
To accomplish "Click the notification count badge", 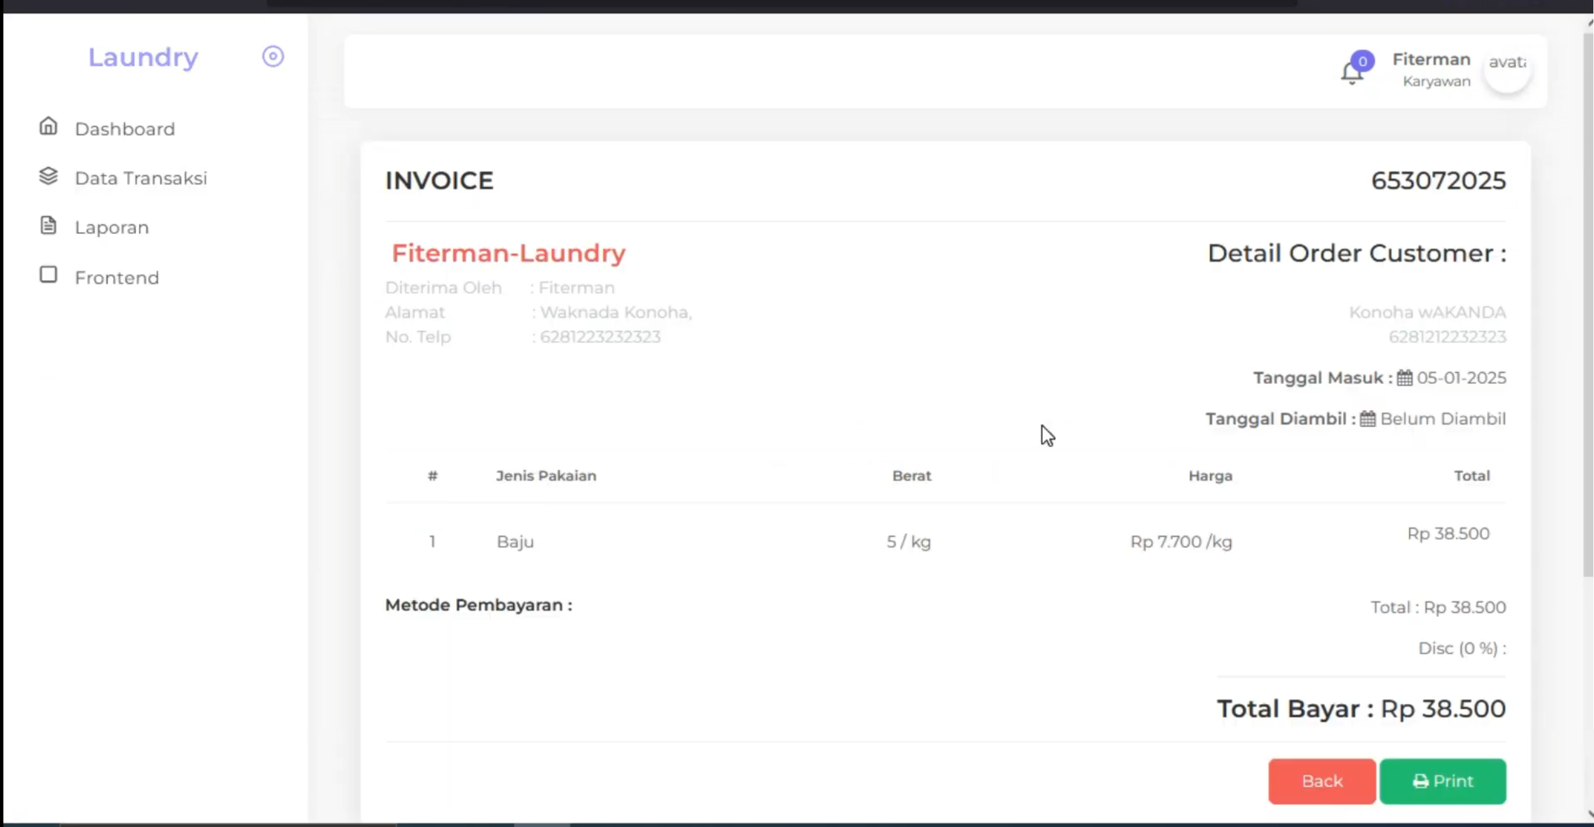I will tap(1363, 61).
